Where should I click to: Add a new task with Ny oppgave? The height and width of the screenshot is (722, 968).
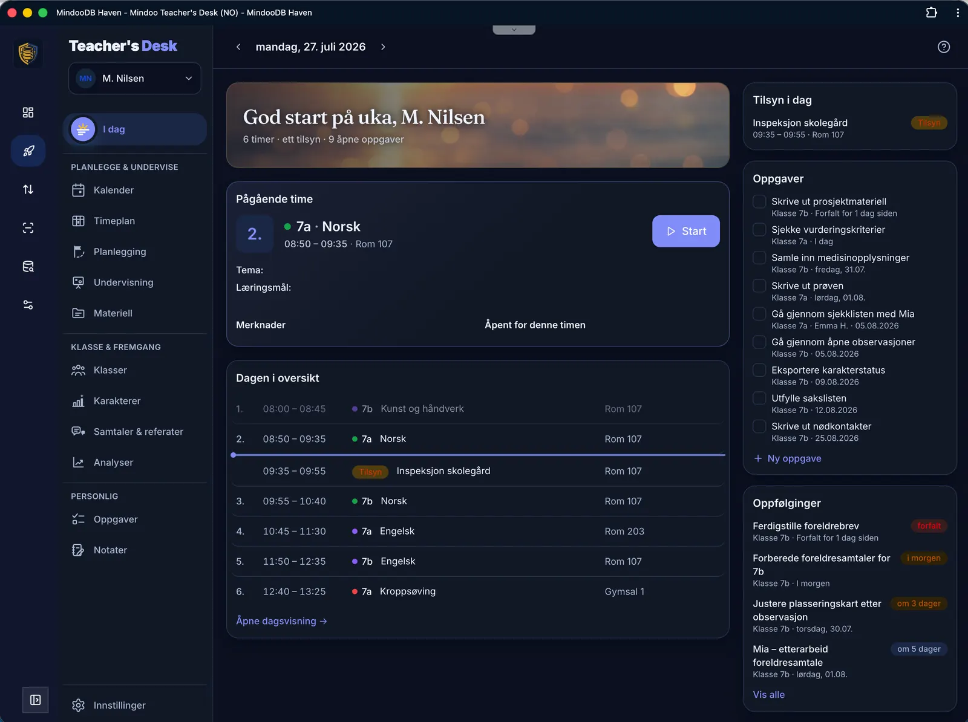coord(787,459)
